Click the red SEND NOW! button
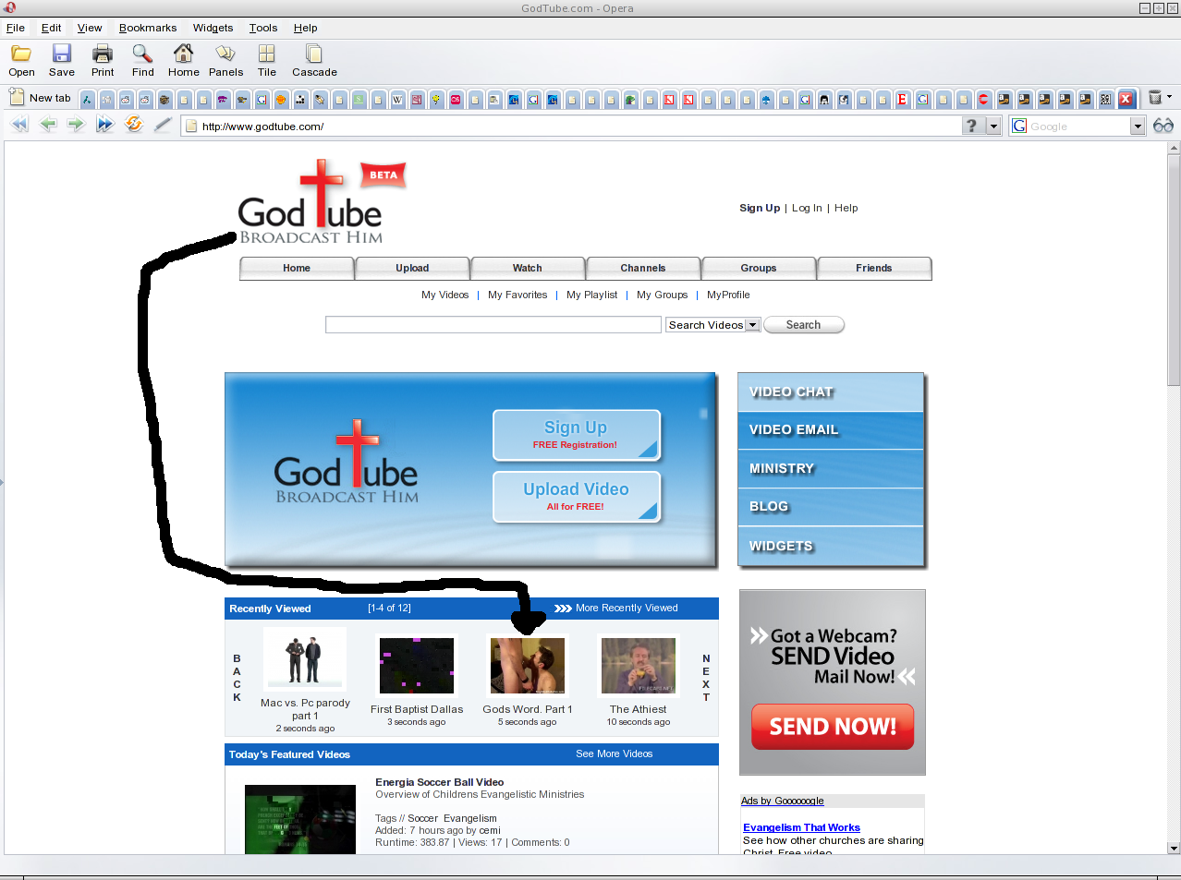Viewport: 1181px width, 880px height. coord(833,727)
